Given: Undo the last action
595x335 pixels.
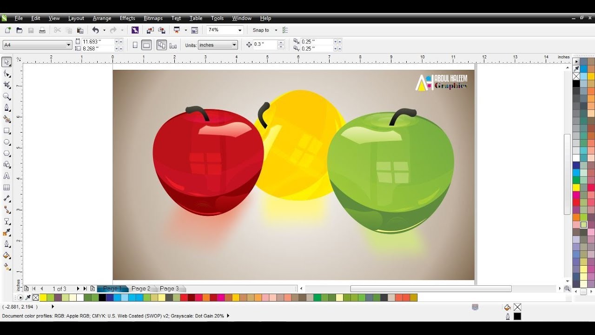Looking at the screenshot, I should 95,30.
